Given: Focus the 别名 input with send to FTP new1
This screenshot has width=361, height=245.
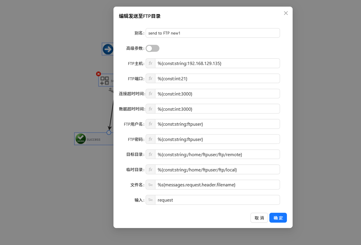Looking at the screenshot, I should 212,33.
